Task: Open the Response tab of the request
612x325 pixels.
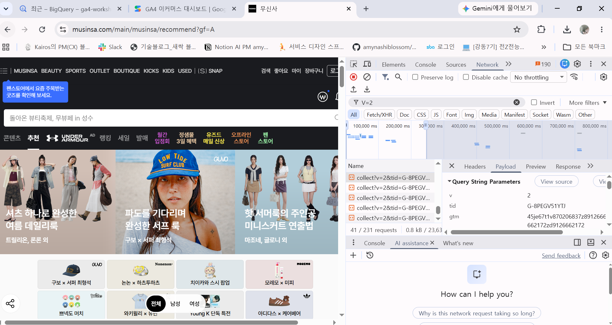Action: tap(568, 166)
